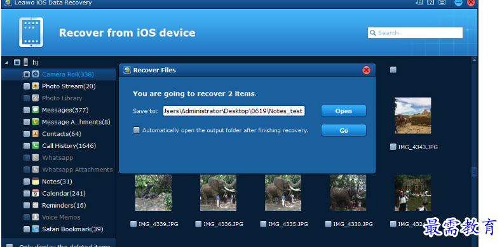The width and height of the screenshot is (502, 247).
Task: Open the IMG_4336.JPG elephant thumbnail
Action: point(219,192)
